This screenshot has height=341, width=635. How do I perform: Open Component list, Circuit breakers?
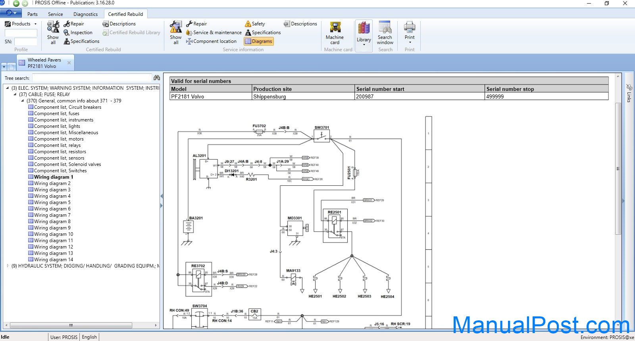click(67, 107)
